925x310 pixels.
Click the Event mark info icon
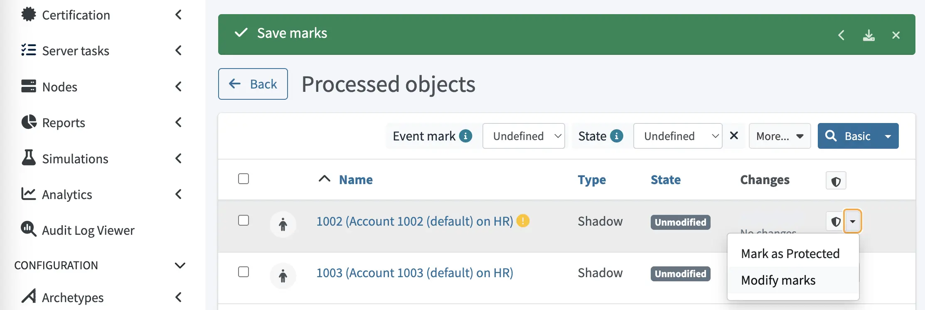tap(465, 136)
